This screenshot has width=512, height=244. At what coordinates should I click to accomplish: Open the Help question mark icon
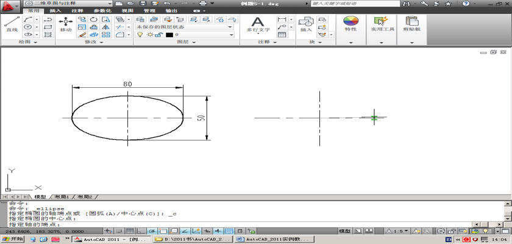(466, 4)
